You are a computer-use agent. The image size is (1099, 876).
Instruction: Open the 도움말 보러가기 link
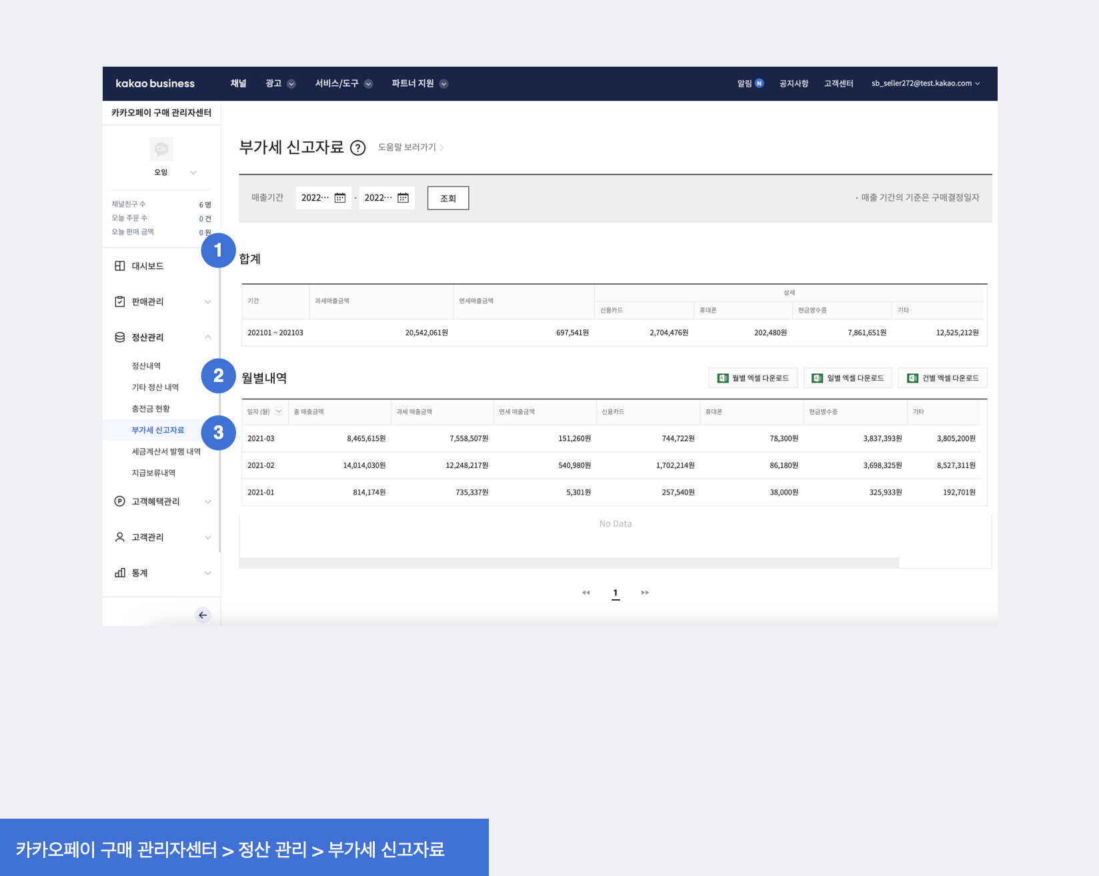(x=410, y=147)
